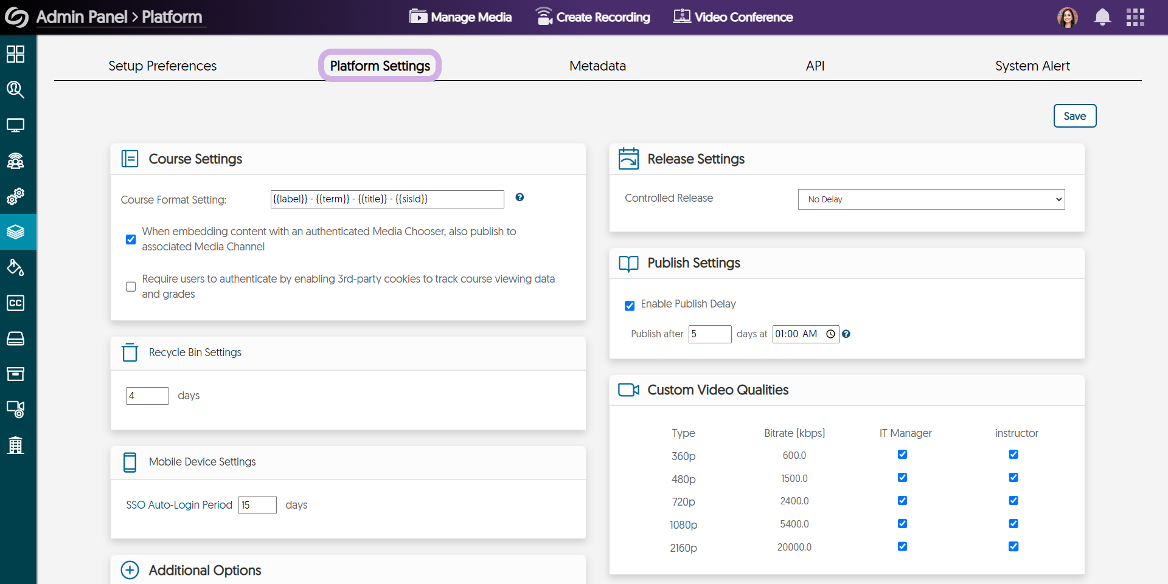Click the Save button
The width and height of the screenshot is (1168, 584).
coord(1074,116)
